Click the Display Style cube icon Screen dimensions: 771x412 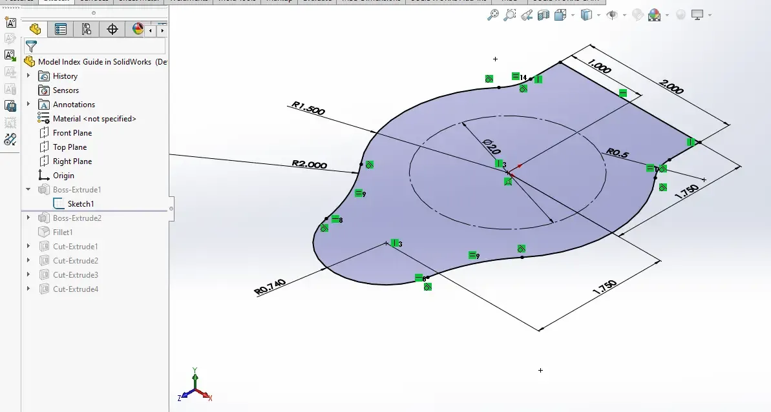(586, 15)
